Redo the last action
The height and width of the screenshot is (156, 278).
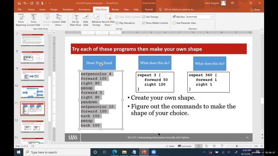32,3
